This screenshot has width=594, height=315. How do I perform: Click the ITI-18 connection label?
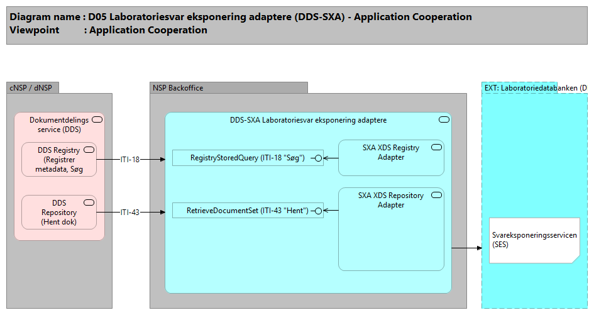(129, 160)
